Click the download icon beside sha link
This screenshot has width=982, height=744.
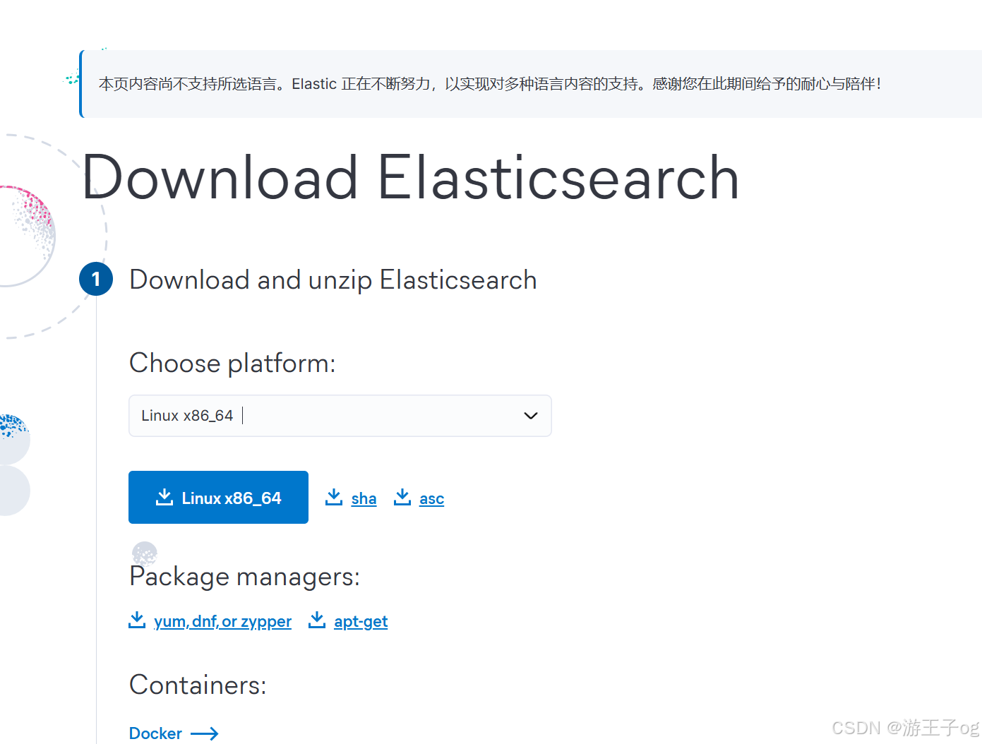333,497
